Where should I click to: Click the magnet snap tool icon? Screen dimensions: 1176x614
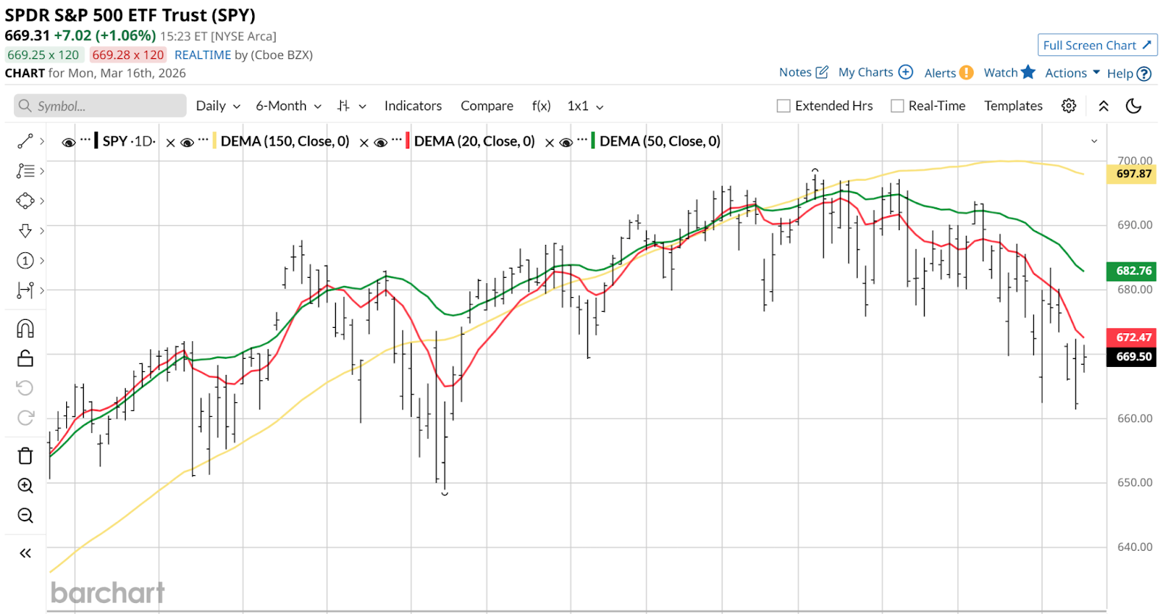pos(25,328)
